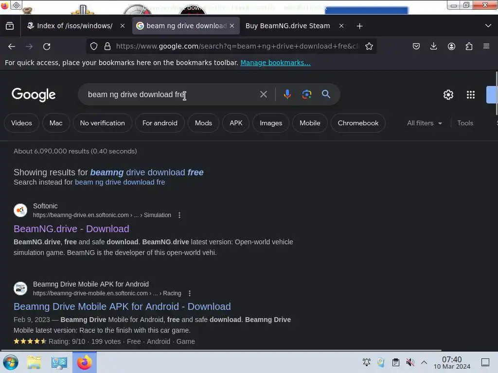Screen dimensions: 498x373
Task: Switch to Buy BeamNG.drive Steam tab
Action: [x=289, y=26]
